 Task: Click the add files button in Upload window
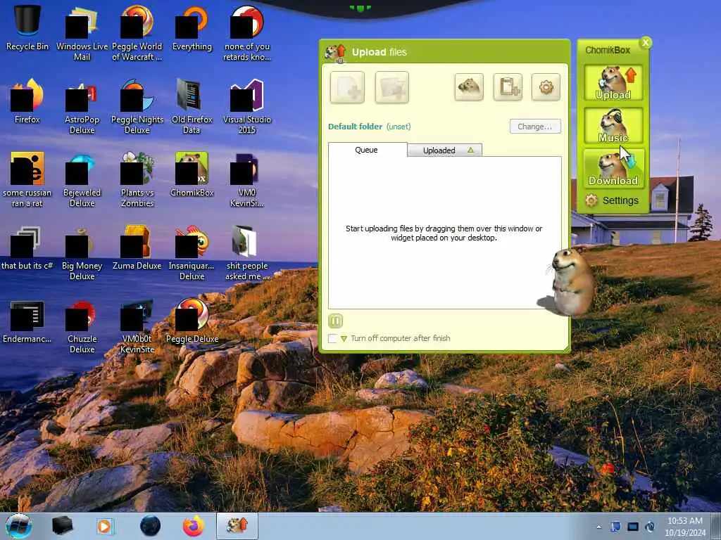[347, 87]
